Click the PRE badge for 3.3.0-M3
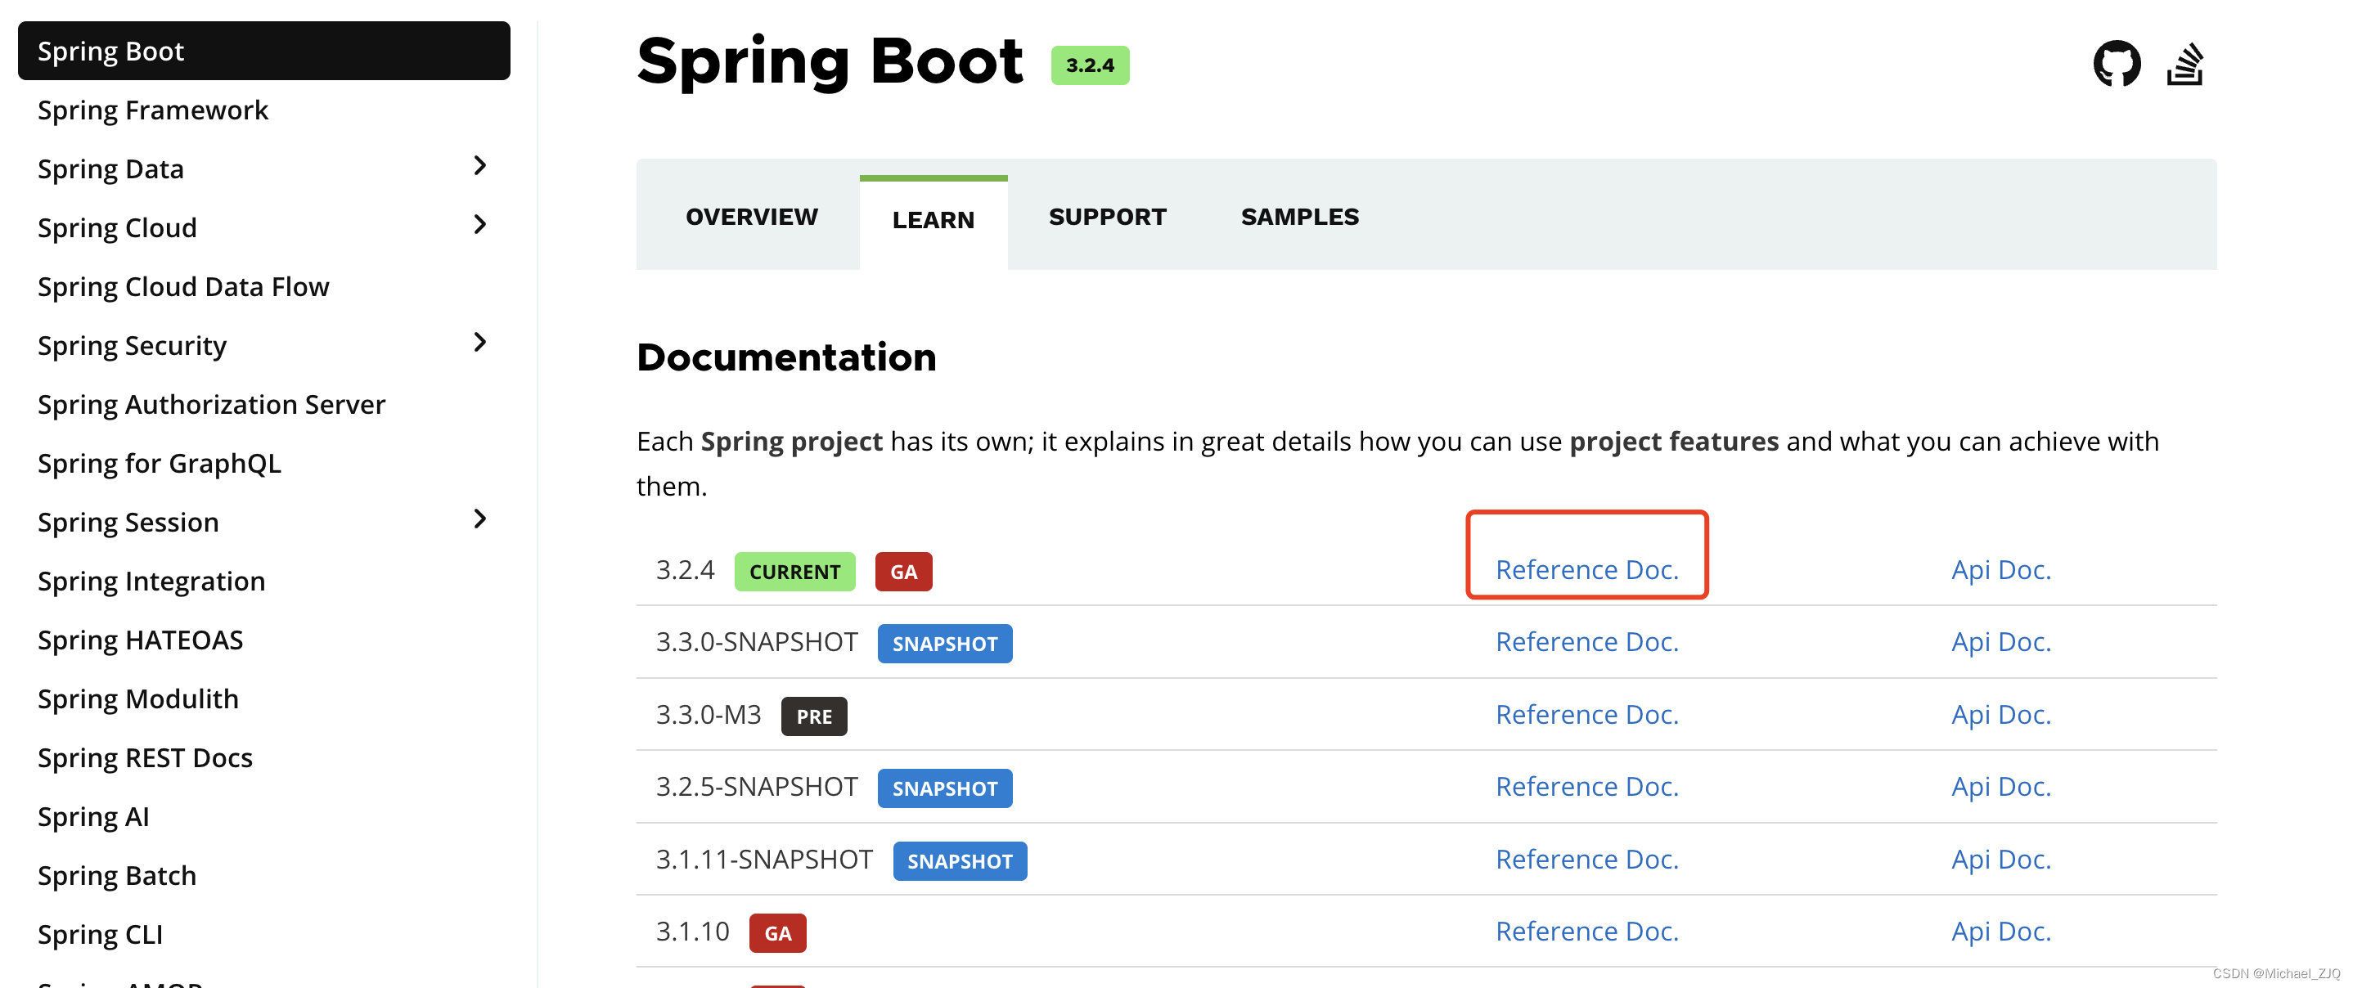2353x988 pixels. click(x=814, y=716)
